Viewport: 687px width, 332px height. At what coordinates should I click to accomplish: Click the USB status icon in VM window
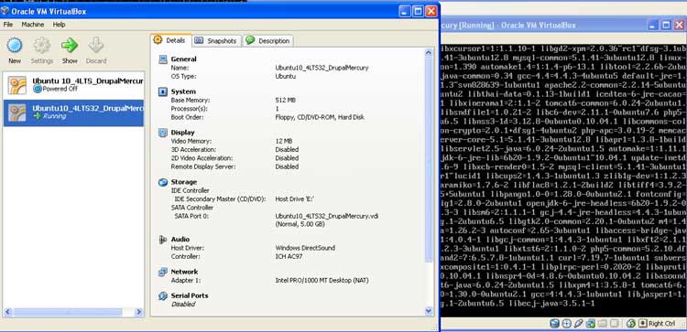point(578,324)
